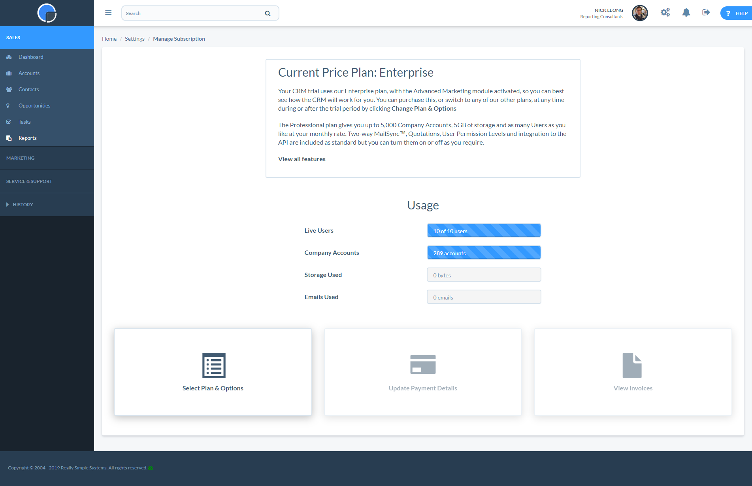
Task: Click the Emails Used 0 emails bar
Action: pyautogui.click(x=484, y=297)
